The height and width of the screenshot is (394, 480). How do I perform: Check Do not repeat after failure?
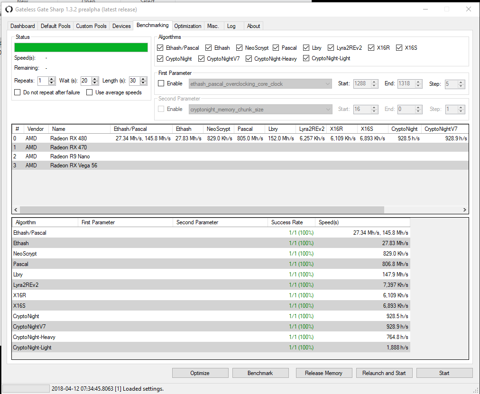click(18, 92)
